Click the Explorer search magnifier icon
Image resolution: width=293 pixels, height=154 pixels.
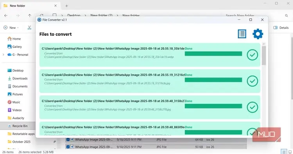pos(286,16)
